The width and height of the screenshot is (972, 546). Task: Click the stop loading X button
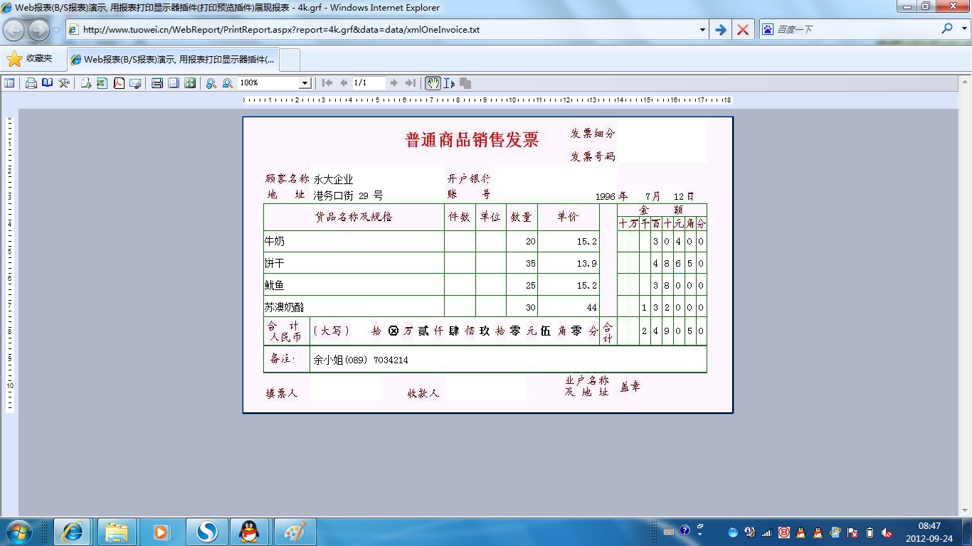click(742, 30)
